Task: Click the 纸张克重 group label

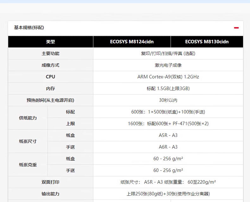Action: click(28, 165)
